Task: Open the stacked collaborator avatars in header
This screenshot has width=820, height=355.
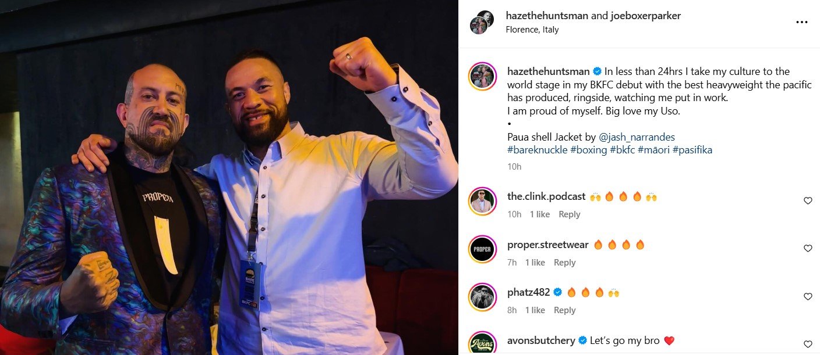Action: pos(482,23)
